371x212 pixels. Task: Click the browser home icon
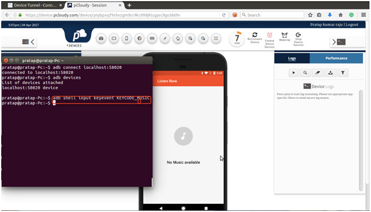340,15
